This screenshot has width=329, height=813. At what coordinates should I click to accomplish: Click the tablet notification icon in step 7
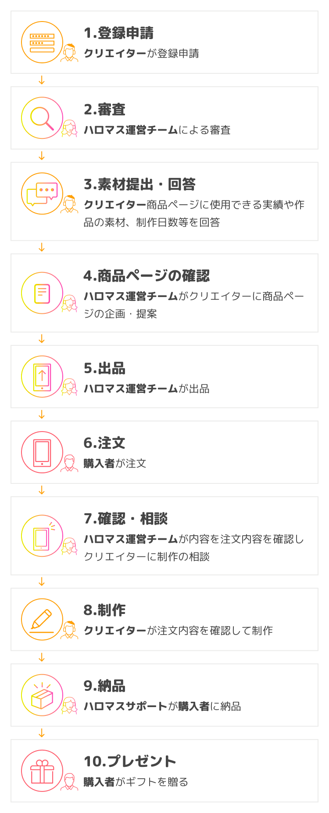(42, 536)
